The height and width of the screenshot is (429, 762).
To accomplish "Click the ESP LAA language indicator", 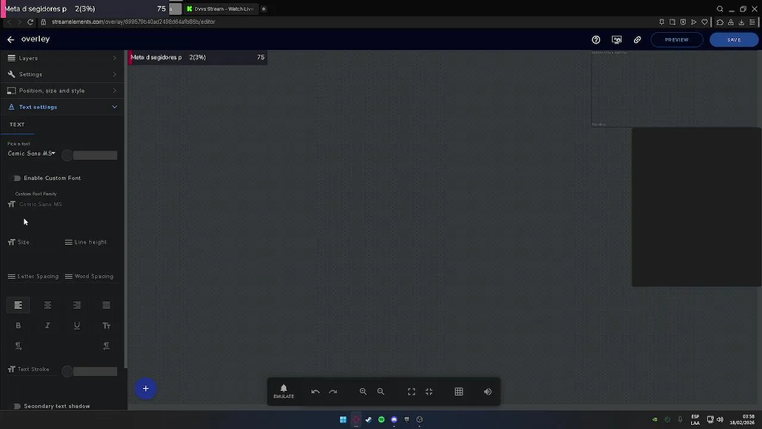I will [x=695, y=419].
